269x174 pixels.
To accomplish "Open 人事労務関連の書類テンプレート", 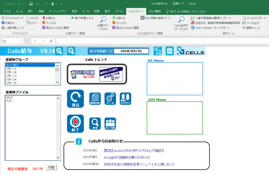I will [211, 18].
